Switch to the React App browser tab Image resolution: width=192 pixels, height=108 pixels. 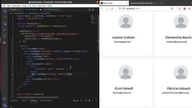(114, 3)
